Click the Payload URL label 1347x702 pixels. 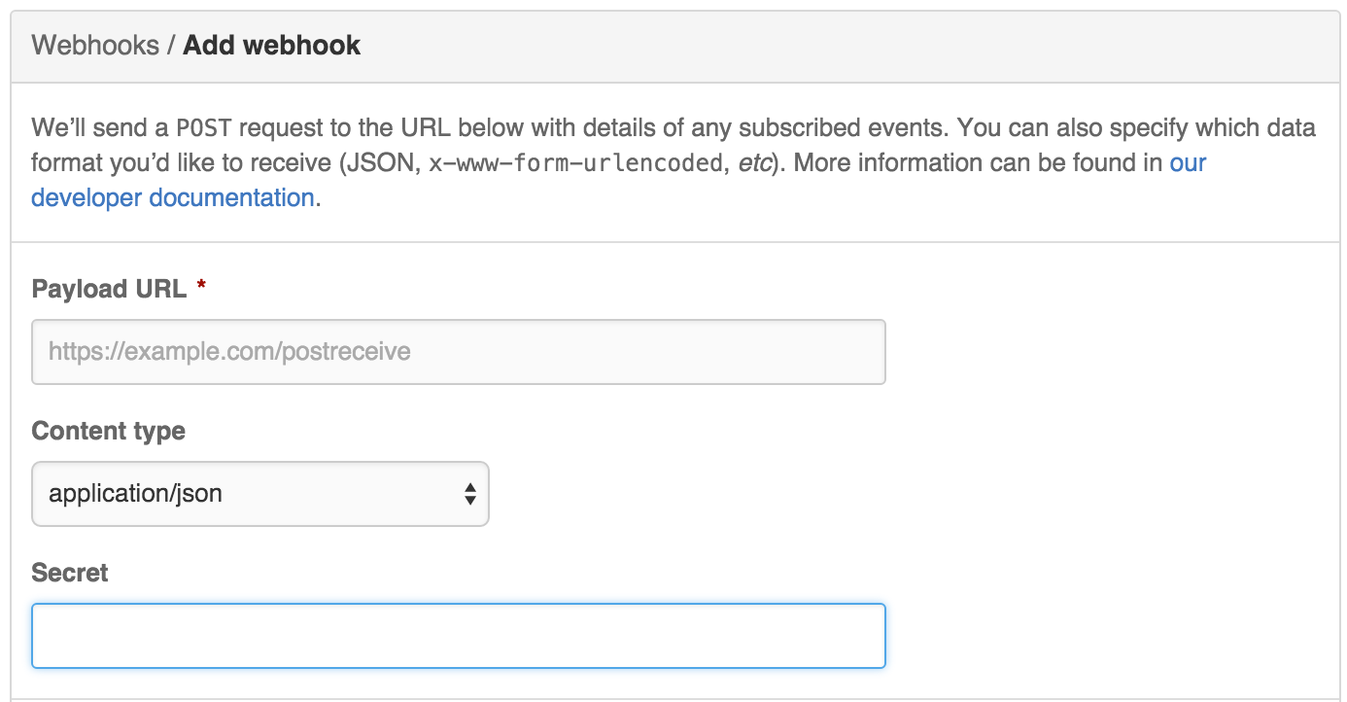109,289
